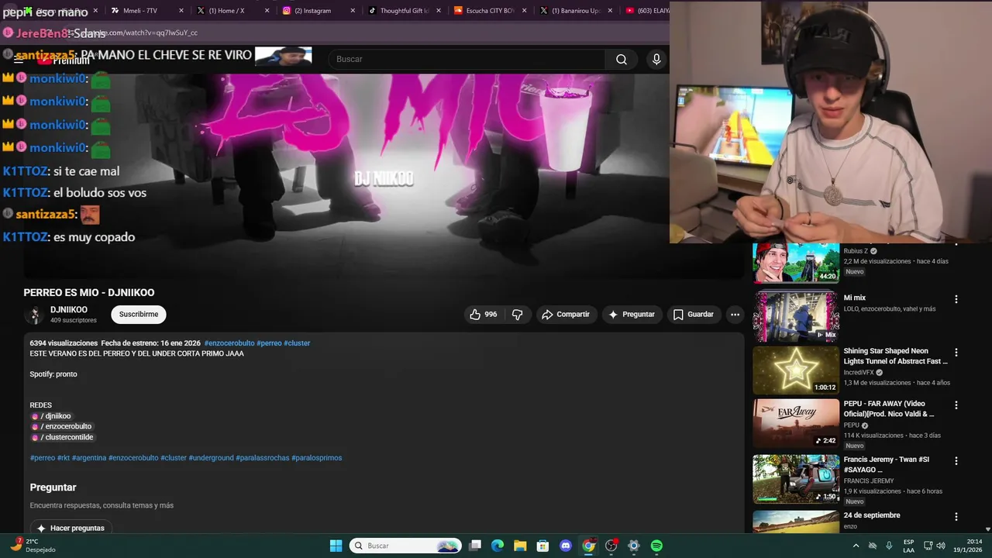Viewport: 992px width, 558px height.
Task: Open #paralosprimos hashtag in description
Action: point(316,458)
